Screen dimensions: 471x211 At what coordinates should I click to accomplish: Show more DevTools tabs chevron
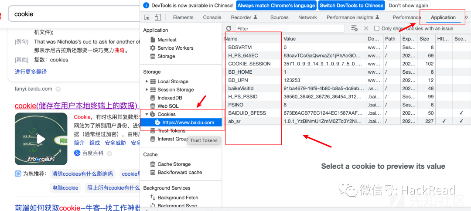point(466,17)
